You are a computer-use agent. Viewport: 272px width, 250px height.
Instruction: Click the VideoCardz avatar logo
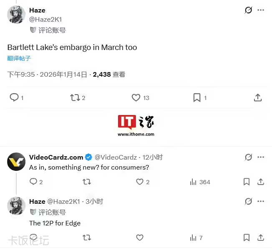(16, 162)
